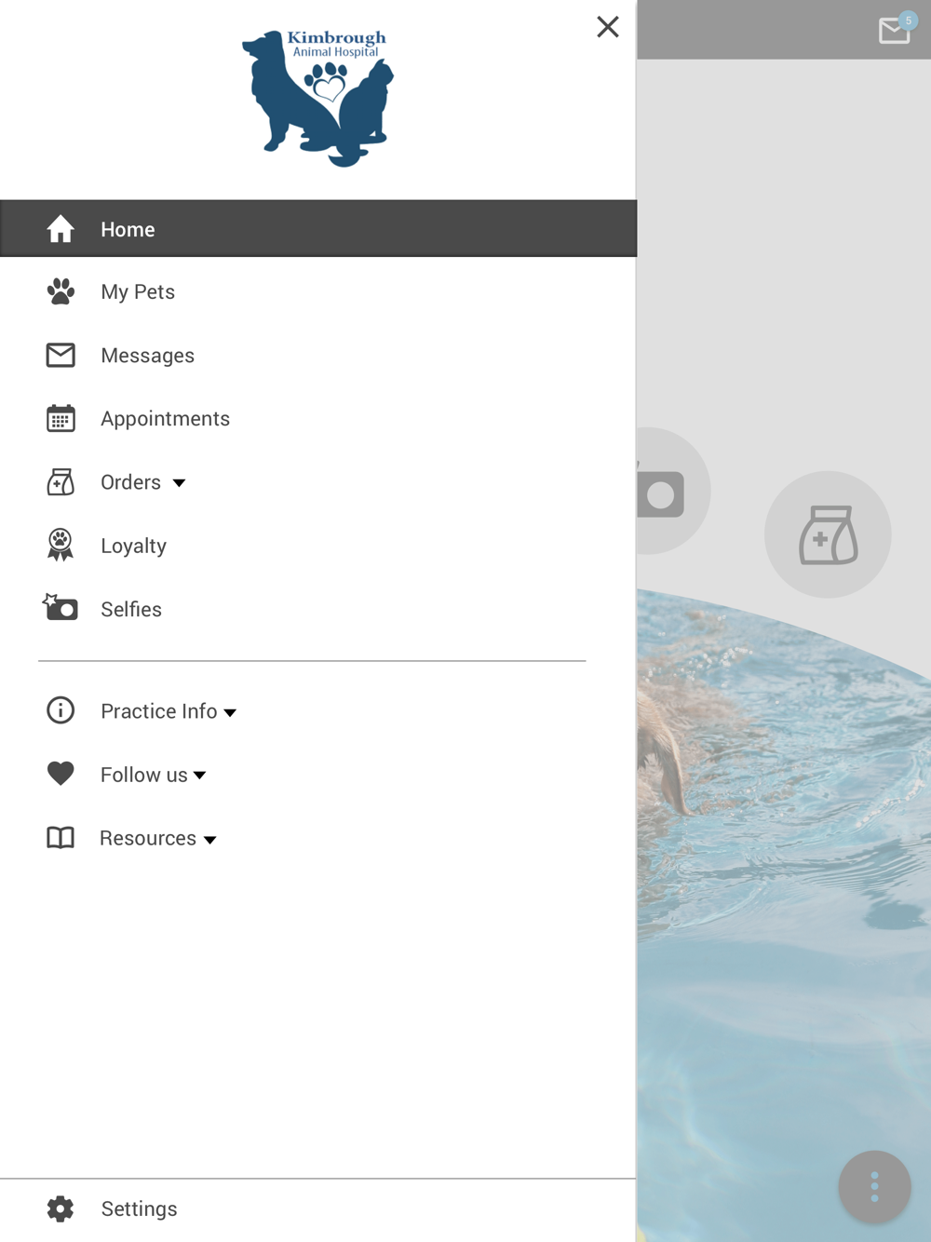Open the Orders menu entry
The image size is (931, 1242).
pyautogui.click(x=130, y=482)
